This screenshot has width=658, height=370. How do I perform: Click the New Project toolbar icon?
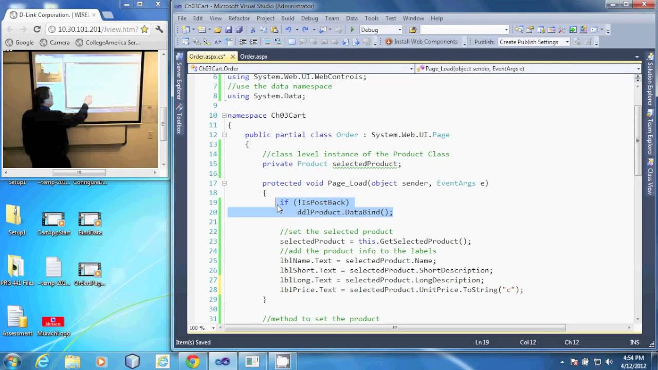[x=186, y=30]
